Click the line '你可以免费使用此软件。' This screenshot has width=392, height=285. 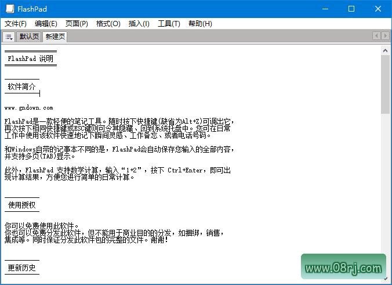(42, 226)
